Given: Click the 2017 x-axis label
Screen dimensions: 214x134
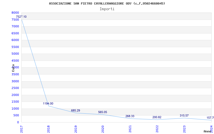Looking at the screenshot, I should (x=21, y=129).
